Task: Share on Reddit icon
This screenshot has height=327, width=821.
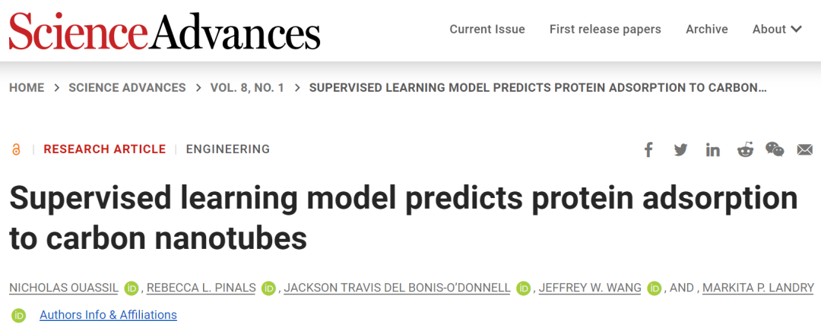Action: click(x=744, y=150)
